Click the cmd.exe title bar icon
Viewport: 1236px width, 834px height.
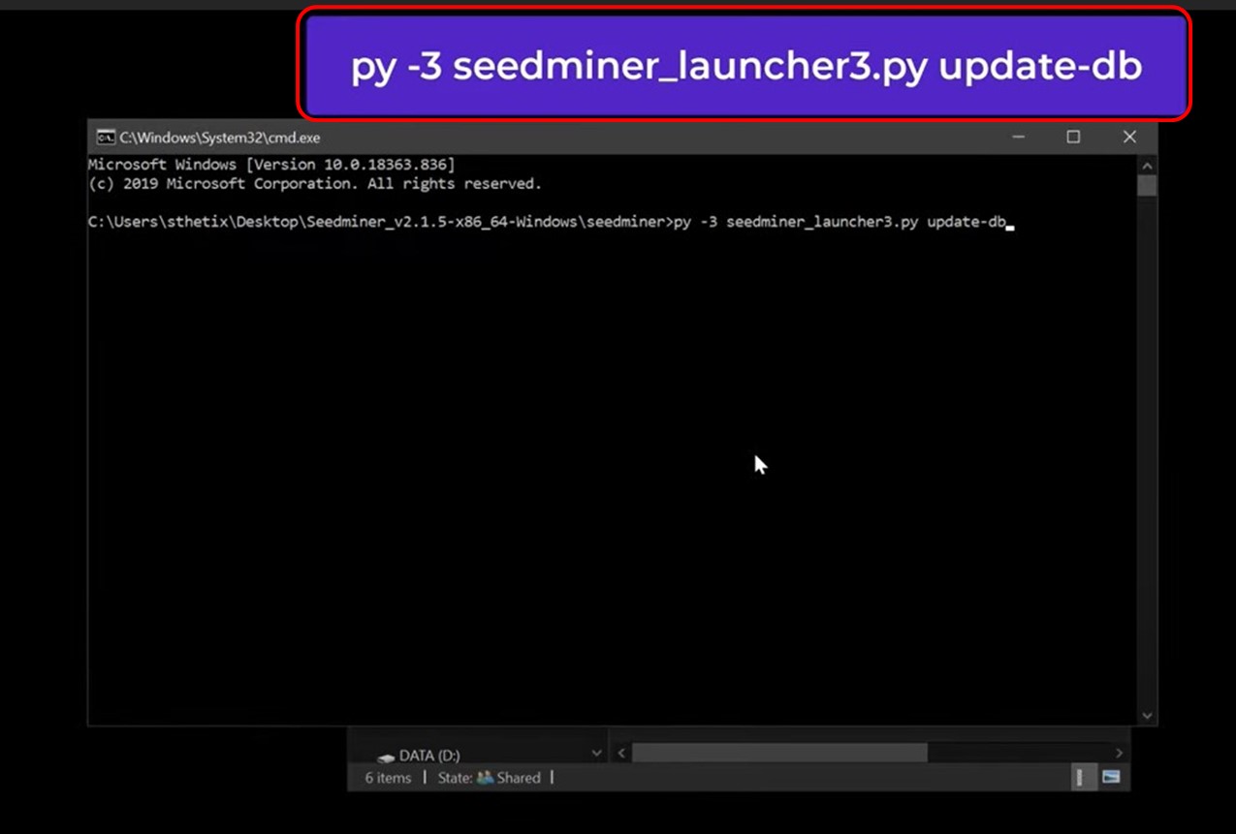pos(106,138)
